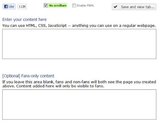Click the Facebook 'f' logo icon
This screenshot has width=160, height=125.
pyautogui.click(x=6, y=7)
